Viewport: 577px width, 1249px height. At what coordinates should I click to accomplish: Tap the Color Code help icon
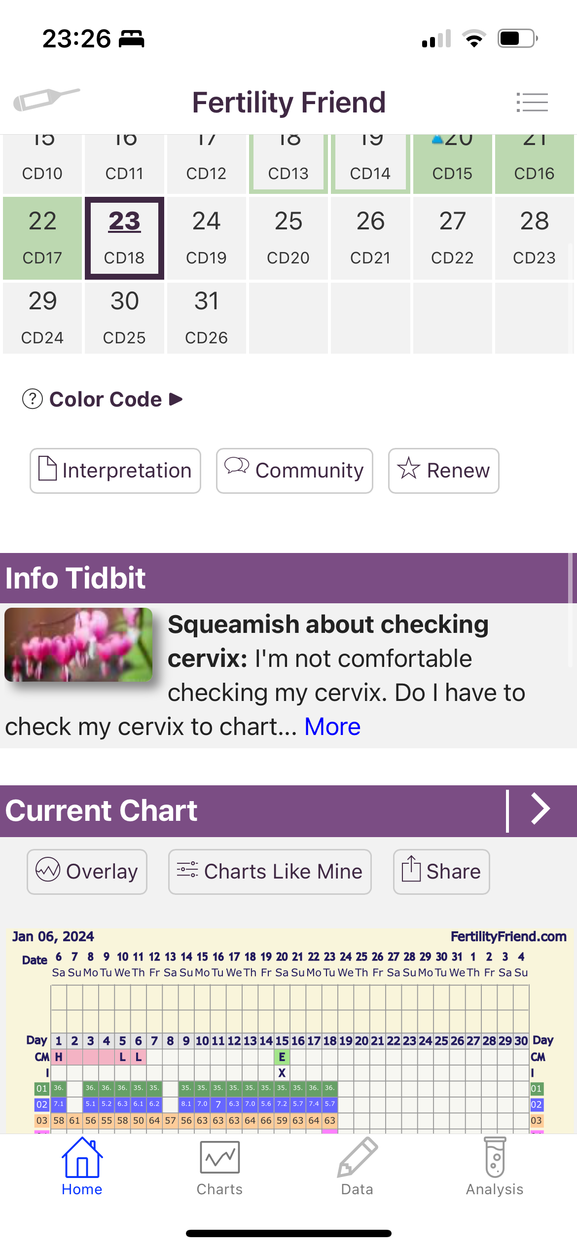click(x=33, y=399)
